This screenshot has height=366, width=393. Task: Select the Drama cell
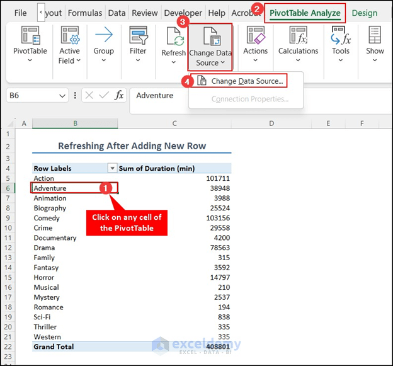tap(75, 248)
